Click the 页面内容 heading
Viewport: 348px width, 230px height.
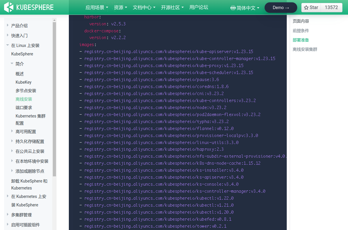301,21
